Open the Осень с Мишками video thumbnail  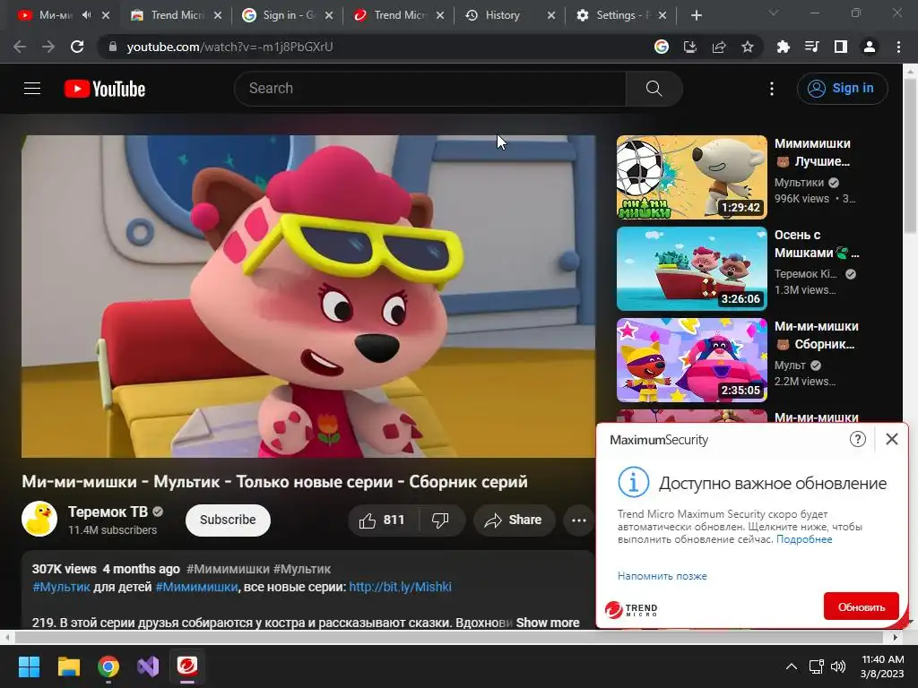click(691, 269)
